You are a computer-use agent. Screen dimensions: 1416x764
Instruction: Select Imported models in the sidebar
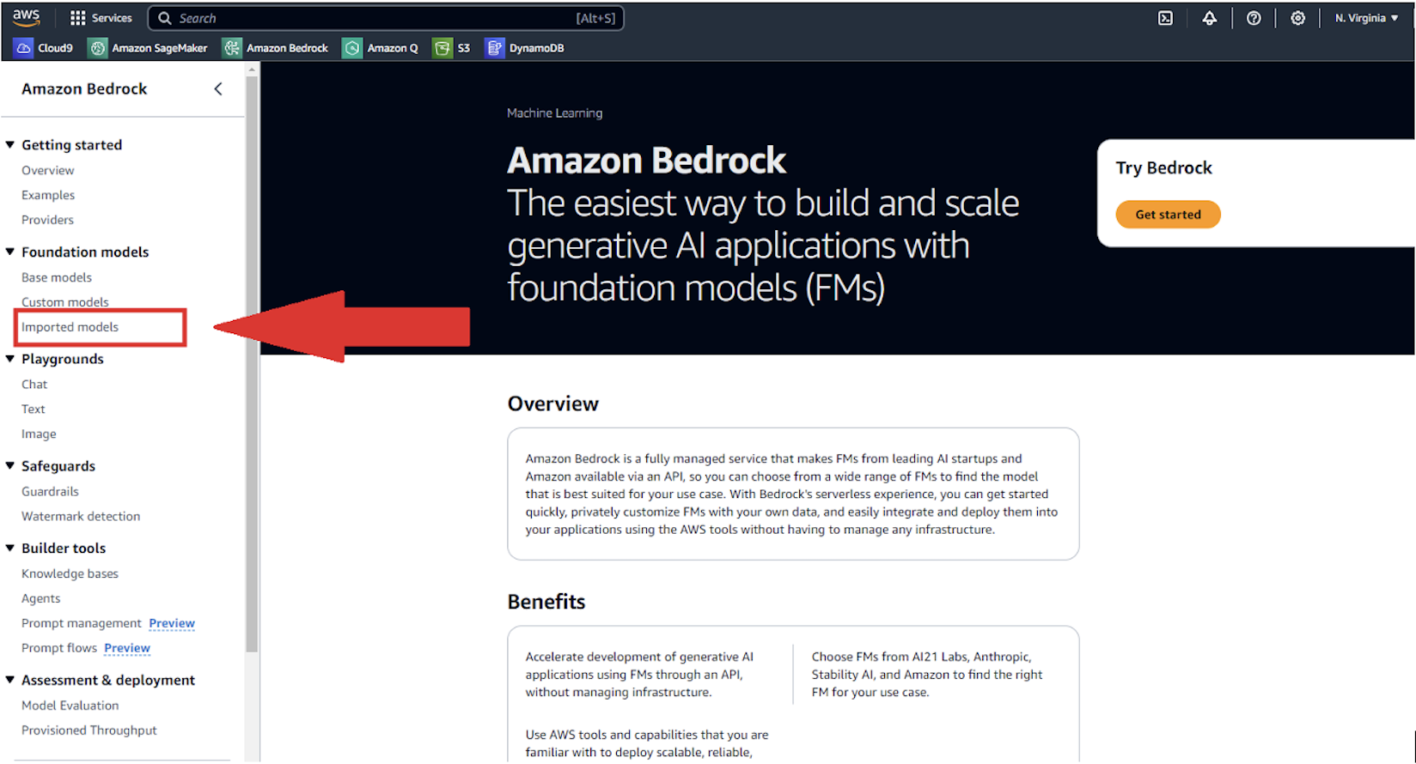(70, 327)
